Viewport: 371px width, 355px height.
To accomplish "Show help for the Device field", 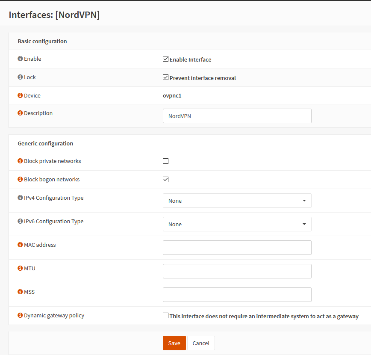I will [20, 95].
